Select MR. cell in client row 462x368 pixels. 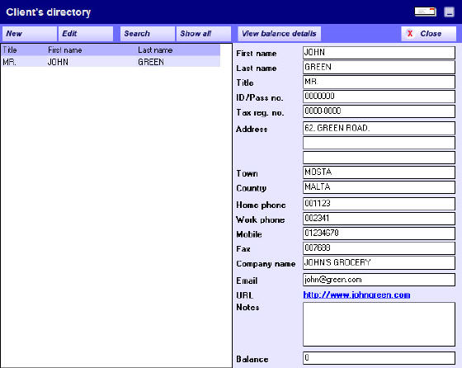pyautogui.click(x=9, y=62)
